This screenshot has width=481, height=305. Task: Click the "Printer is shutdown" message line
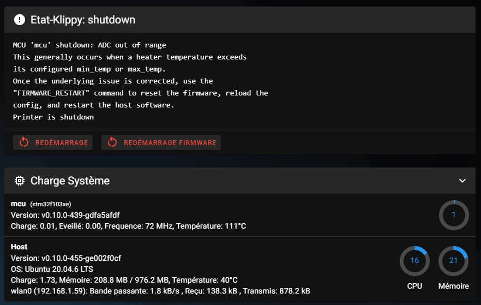[53, 117]
